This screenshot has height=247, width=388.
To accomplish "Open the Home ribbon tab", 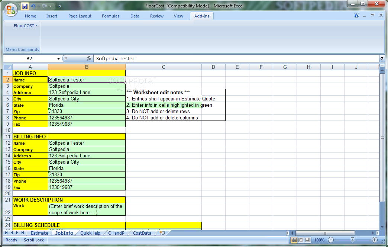I will point(30,16).
